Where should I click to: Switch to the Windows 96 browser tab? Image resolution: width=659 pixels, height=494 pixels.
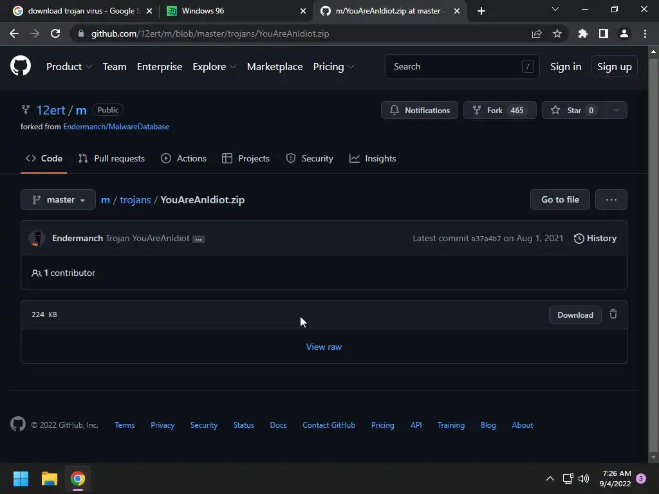pyautogui.click(x=236, y=11)
